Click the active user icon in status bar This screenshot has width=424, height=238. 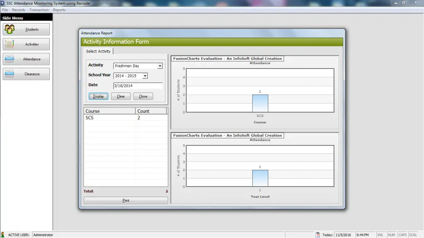[3, 235]
